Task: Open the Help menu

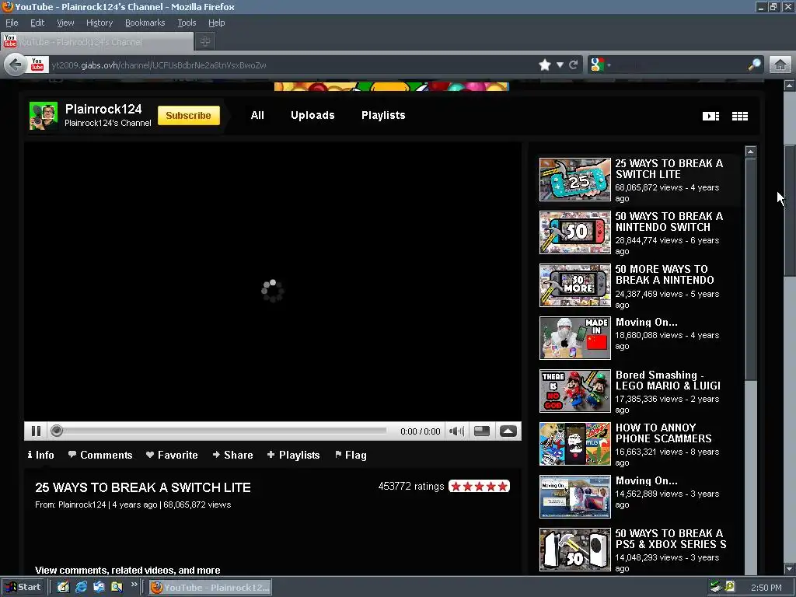Action: (216, 23)
